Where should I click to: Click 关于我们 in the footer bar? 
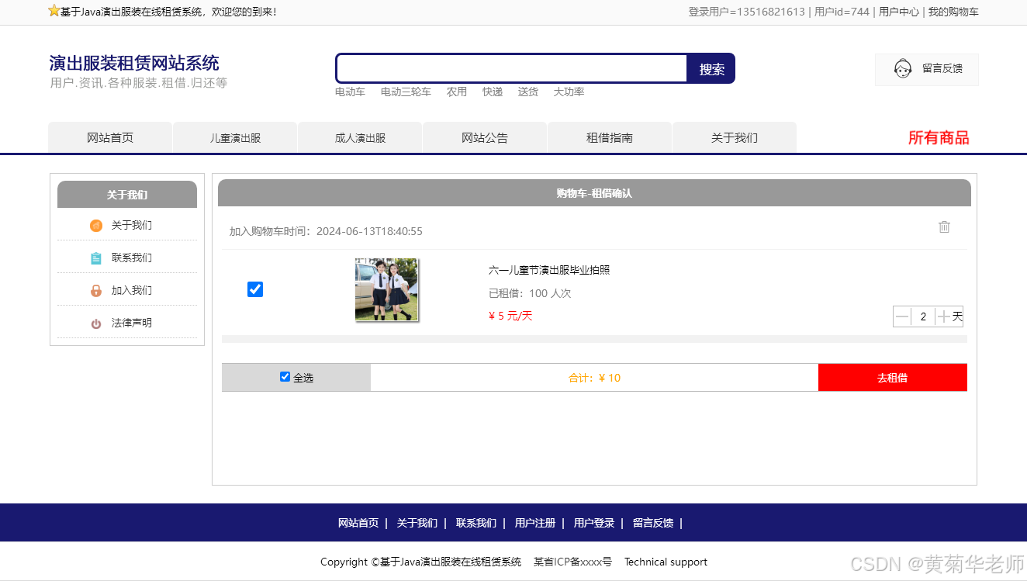tap(417, 523)
